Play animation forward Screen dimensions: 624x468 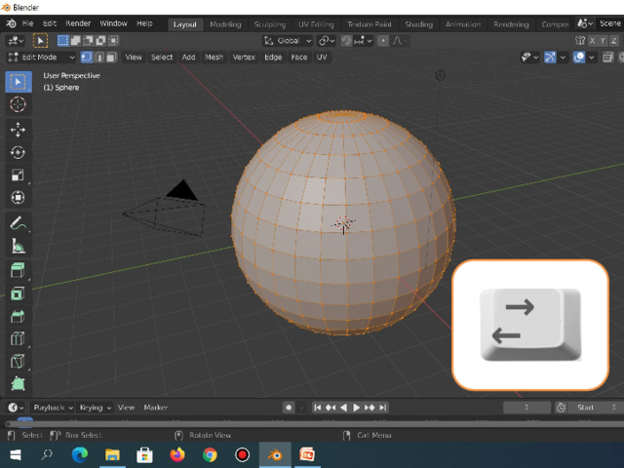coord(357,408)
